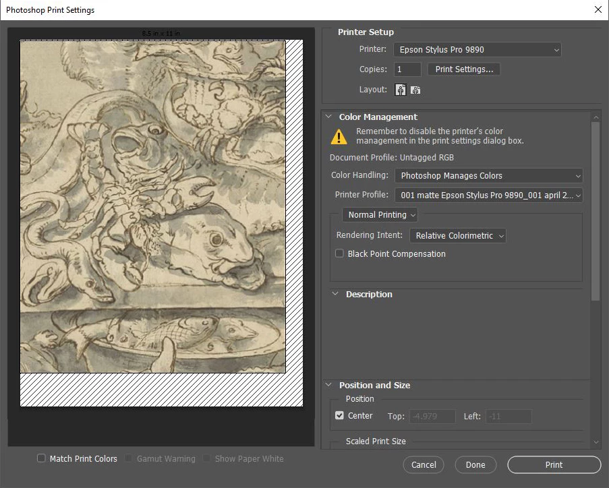Screen dimensions: 609x488
Task: Open the Printer dropdown Epson Stylus Pro 9890
Action: tap(477, 50)
